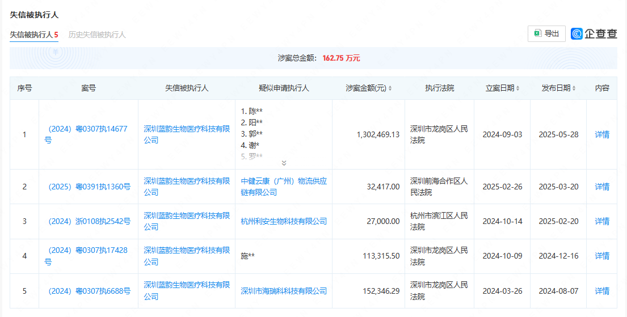
Task: Expand the applicant list in row 1
Action: tap(284, 163)
